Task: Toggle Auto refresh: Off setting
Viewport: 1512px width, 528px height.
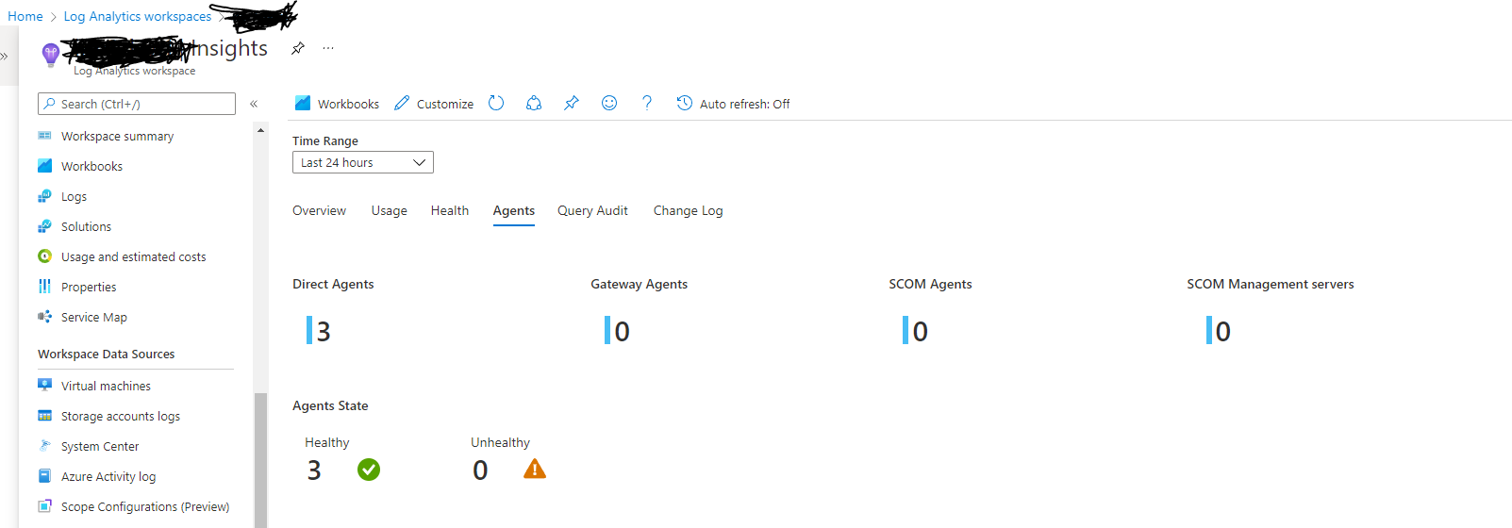Action: [x=734, y=104]
